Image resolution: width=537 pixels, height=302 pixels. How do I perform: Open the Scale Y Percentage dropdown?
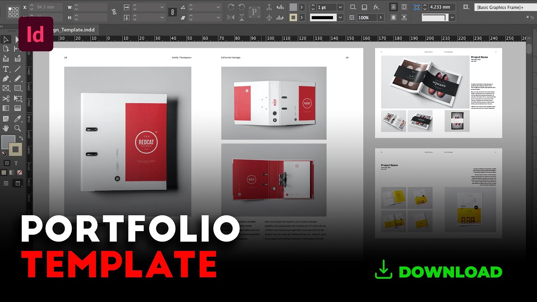162,18
